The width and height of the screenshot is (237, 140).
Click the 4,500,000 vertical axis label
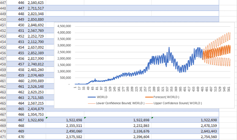(64, 26)
